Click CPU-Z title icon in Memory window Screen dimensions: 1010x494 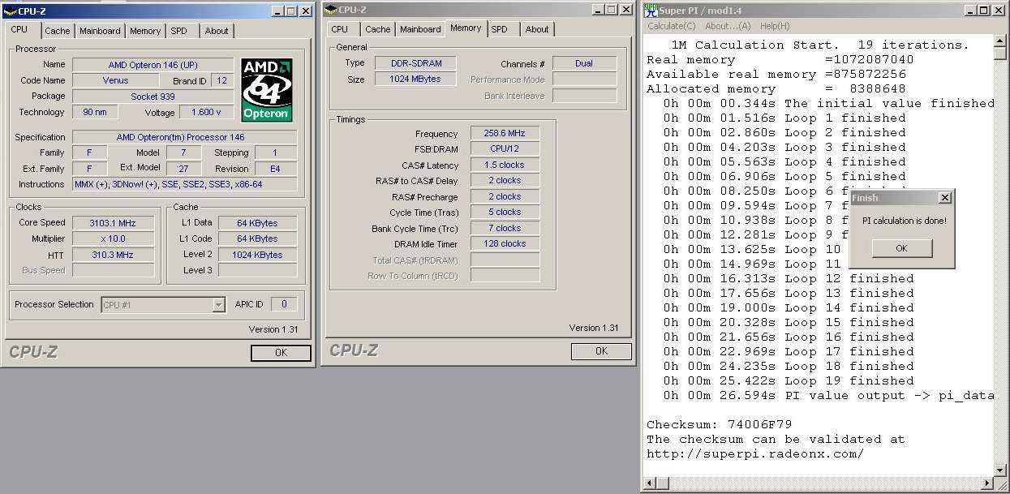(x=330, y=10)
